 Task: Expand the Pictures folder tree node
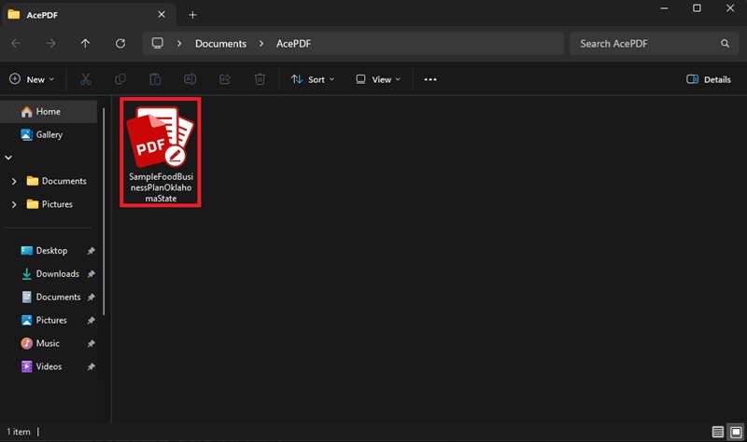(14, 204)
